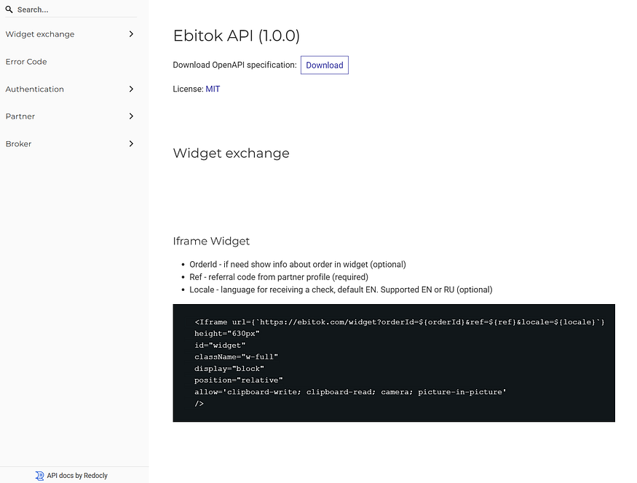Click the id="widget" code line
Image resolution: width=637 pixels, height=483 pixels.
click(220, 346)
